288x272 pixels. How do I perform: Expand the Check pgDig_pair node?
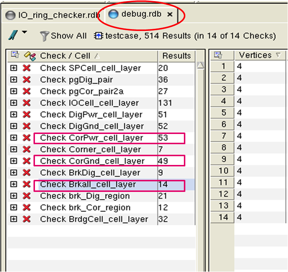[x=13, y=80]
